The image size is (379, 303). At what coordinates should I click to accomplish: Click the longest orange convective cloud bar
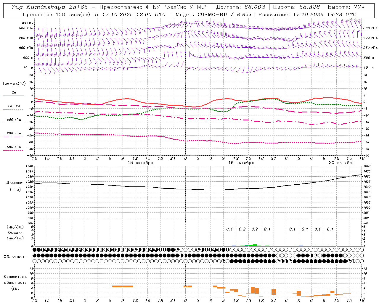123,286
